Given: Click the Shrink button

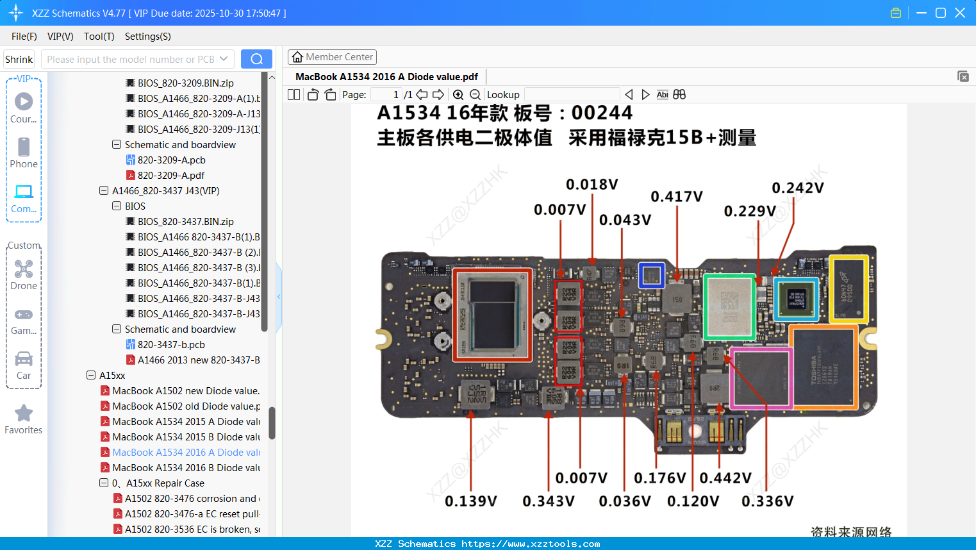Looking at the screenshot, I should [19, 59].
